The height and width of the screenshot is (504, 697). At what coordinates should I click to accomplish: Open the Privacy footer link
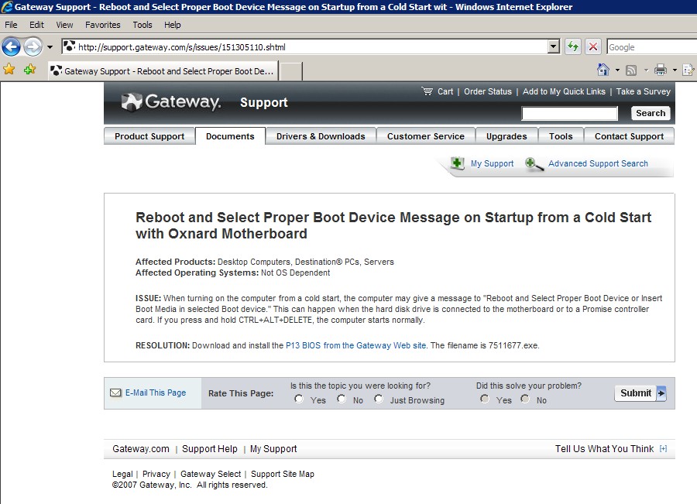click(156, 474)
